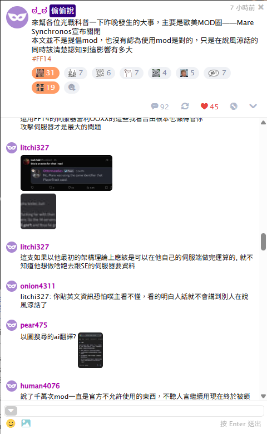Screen dimensions: 267x434
Task: Open the reply options dropdown arrow
Action: (x=11, y=411)
